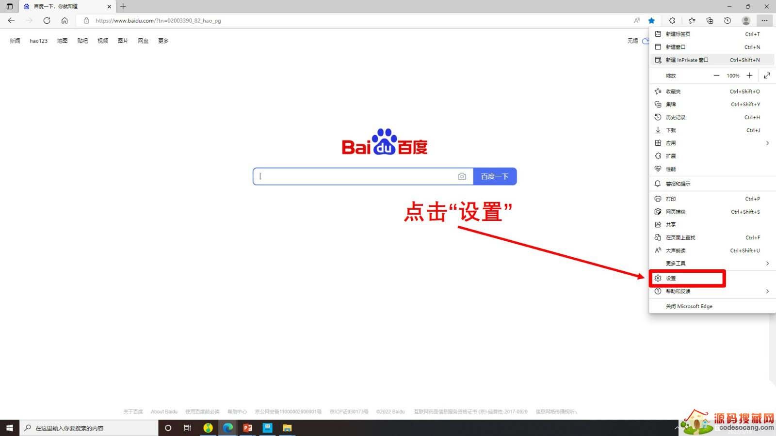Open the vertical tabs icon

point(10,6)
